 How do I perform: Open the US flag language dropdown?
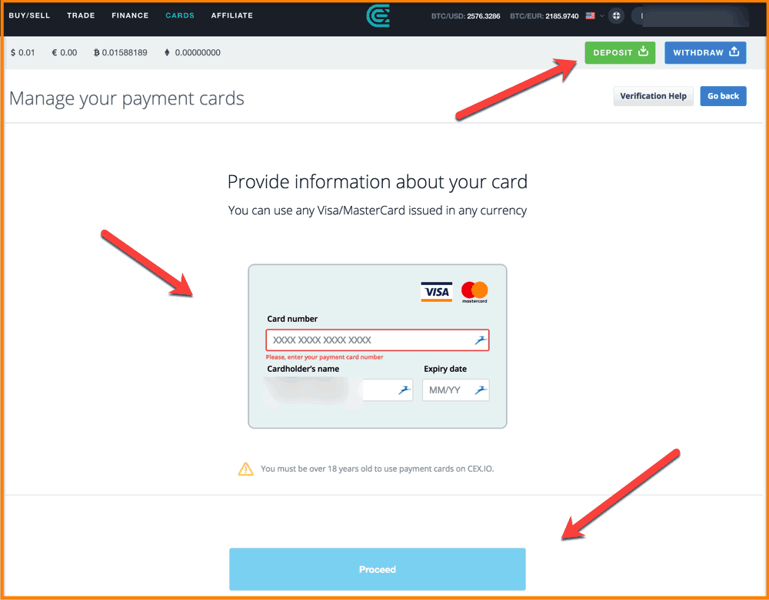point(594,15)
